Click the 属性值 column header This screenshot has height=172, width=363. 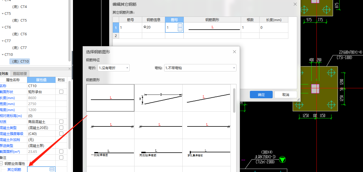(x=41, y=80)
